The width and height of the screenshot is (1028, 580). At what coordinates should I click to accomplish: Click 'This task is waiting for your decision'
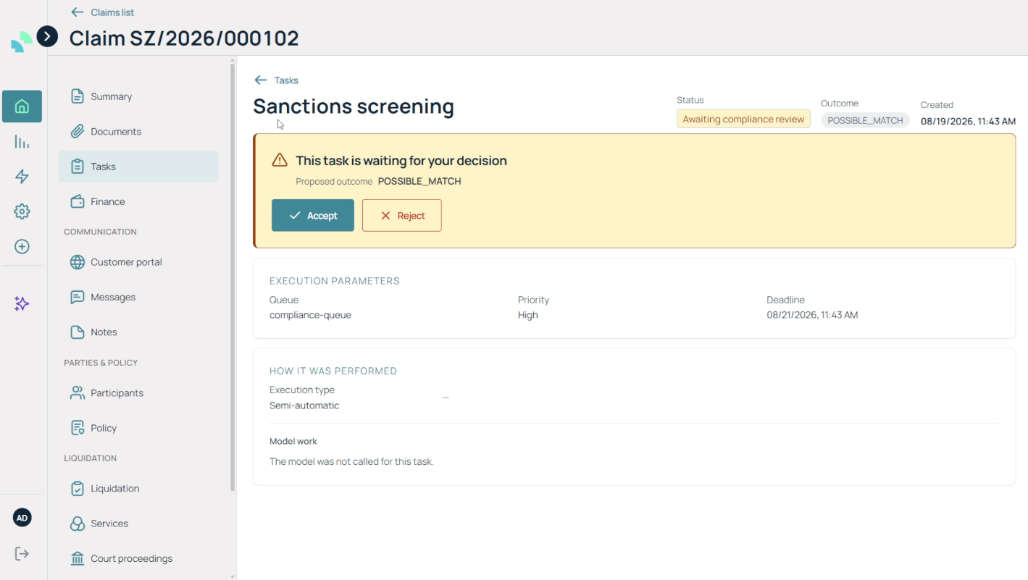(x=401, y=161)
